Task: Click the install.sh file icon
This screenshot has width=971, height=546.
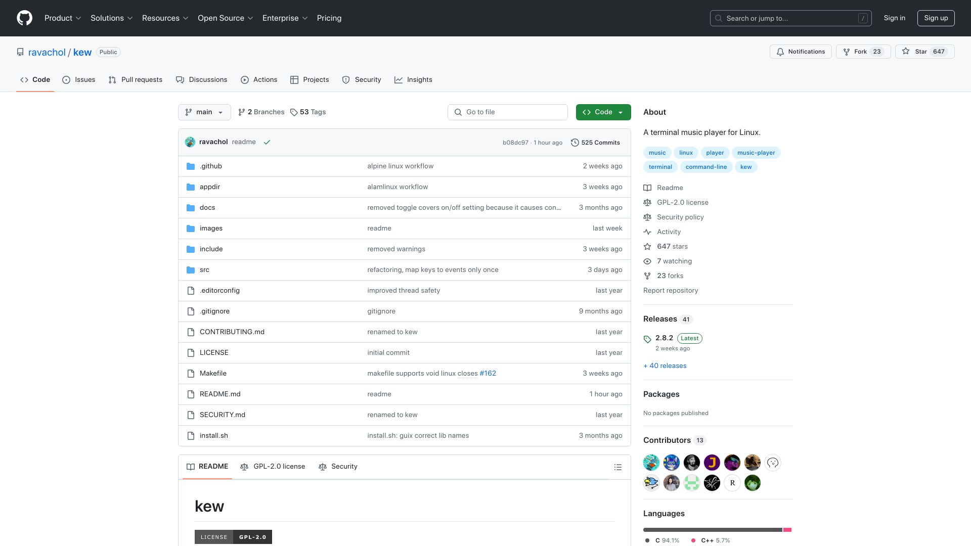Action: (x=191, y=436)
